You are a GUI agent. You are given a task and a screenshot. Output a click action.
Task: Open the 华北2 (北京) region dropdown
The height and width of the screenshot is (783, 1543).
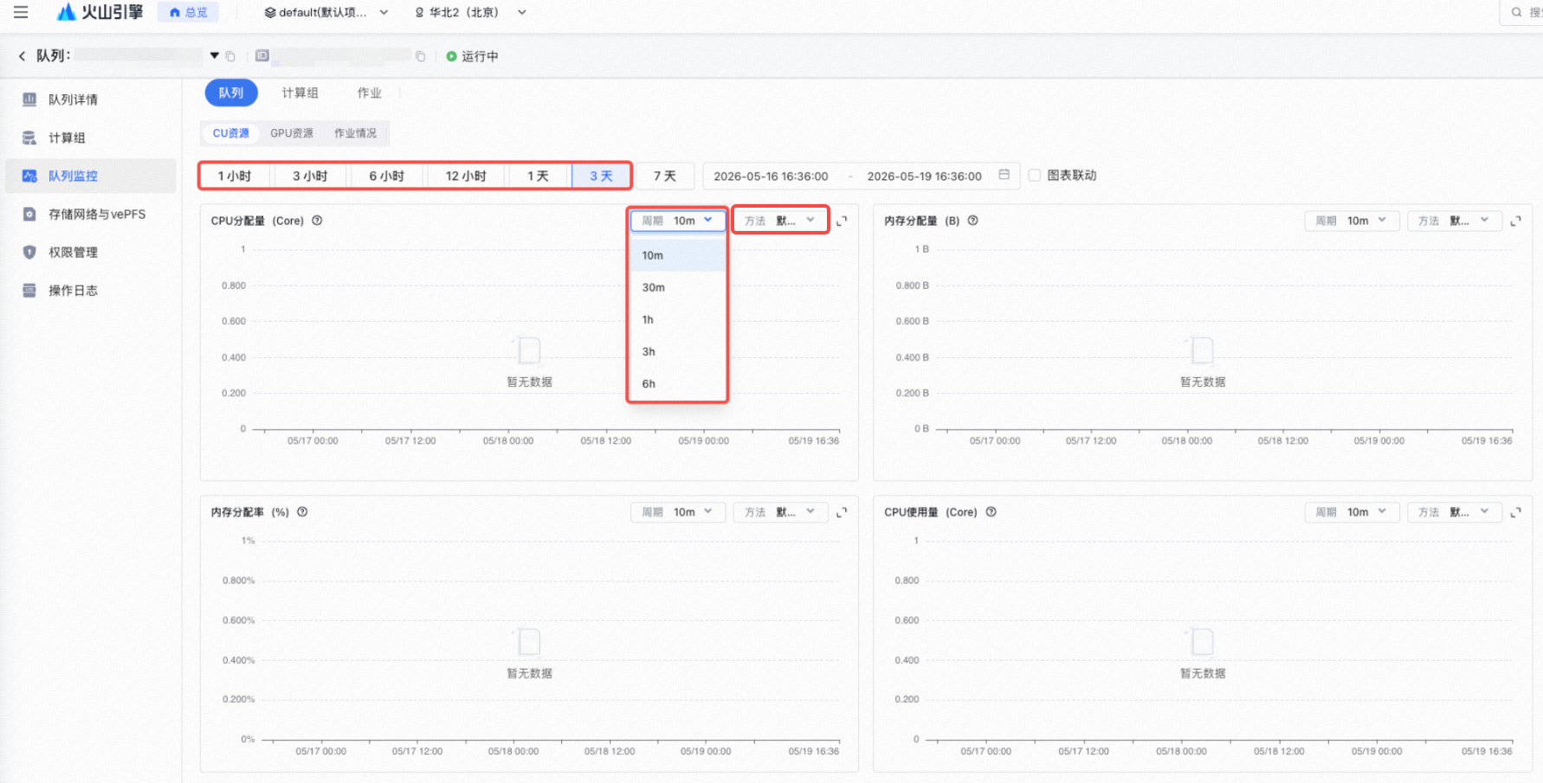[470, 12]
